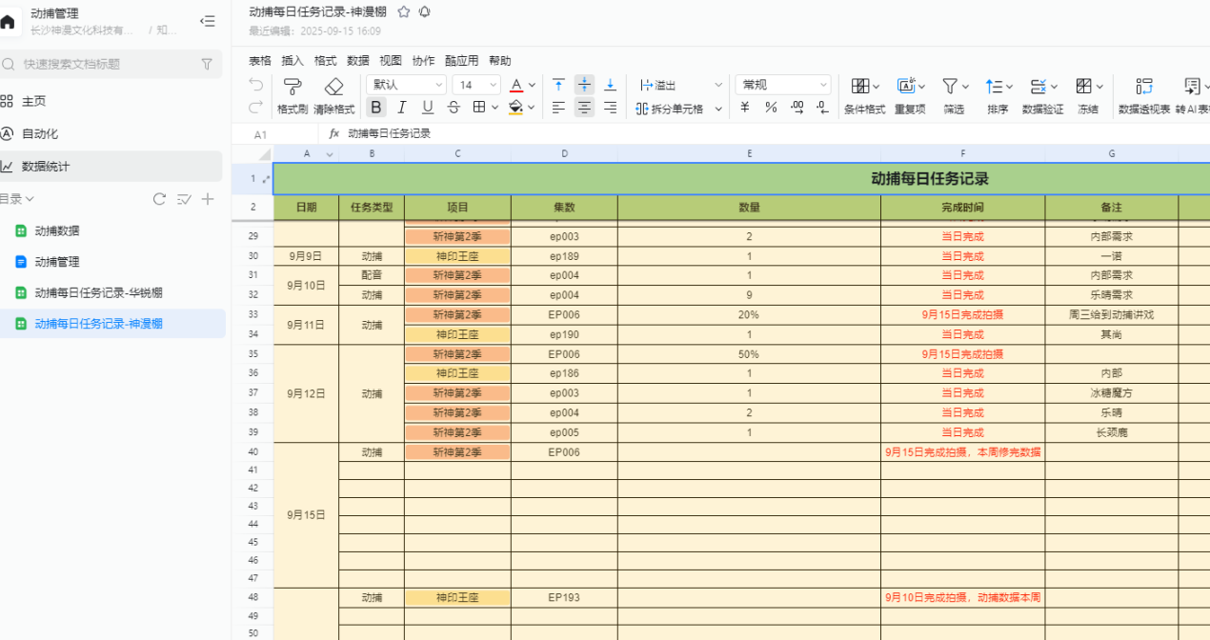Click the format painter (格式刷) icon
Viewport: 1210px width, 640px height.
(x=292, y=87)
